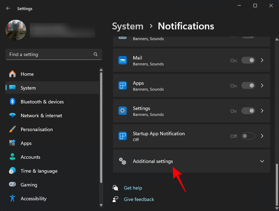Click the Network wifi icon

12,115
